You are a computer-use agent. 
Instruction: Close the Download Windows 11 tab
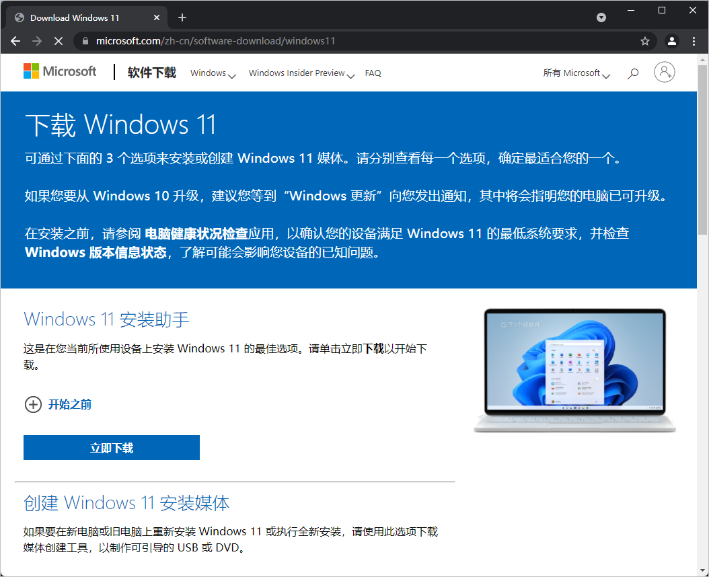pyautogui.click(x=157, y=17)
